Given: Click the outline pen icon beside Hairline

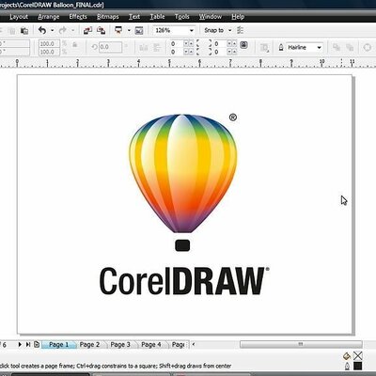Looking at the screenshot, I should coord(281,48).
